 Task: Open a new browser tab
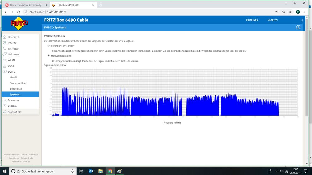101,5
